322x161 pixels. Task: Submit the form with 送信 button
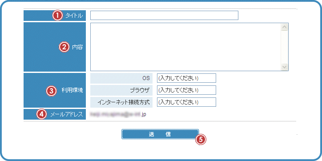(160, 134)
